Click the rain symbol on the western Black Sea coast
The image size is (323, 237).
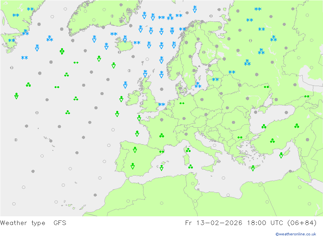click(x=264, y=126)
